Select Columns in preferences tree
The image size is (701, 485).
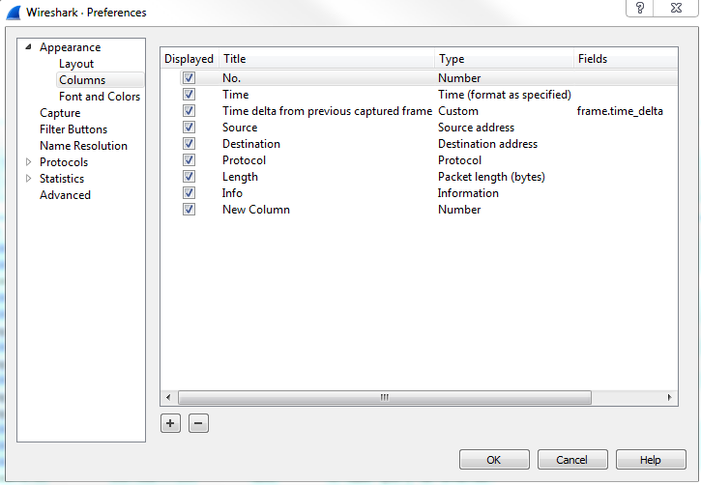pos(82,80)
